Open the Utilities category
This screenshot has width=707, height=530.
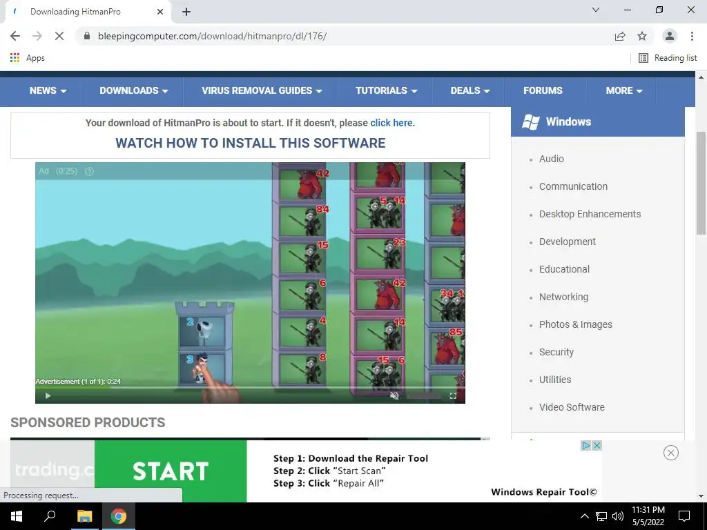(x=555, y=380)
